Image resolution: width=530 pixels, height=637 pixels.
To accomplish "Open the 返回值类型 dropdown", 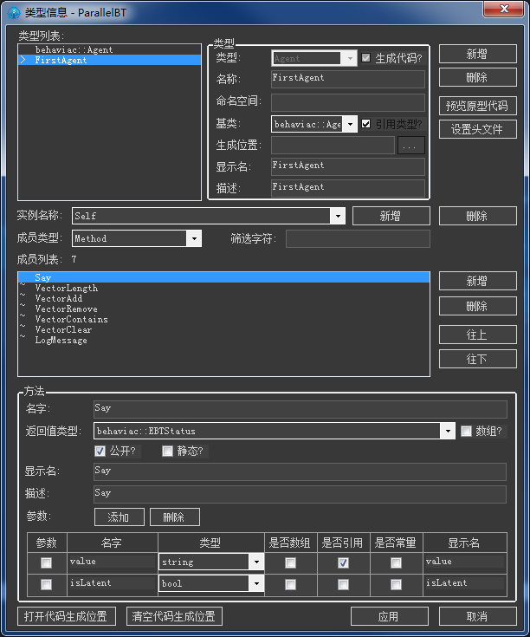I will click(447, 431).
